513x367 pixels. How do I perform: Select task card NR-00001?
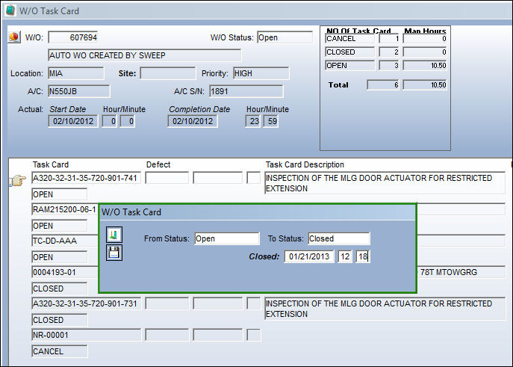(87, 335)
